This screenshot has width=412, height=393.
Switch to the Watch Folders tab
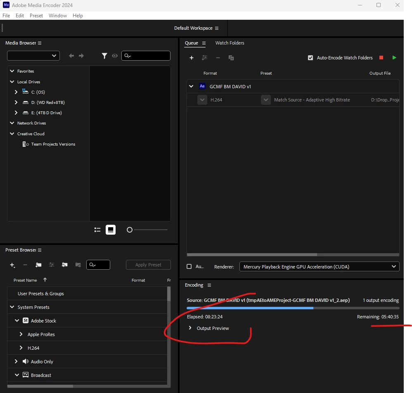230,43
